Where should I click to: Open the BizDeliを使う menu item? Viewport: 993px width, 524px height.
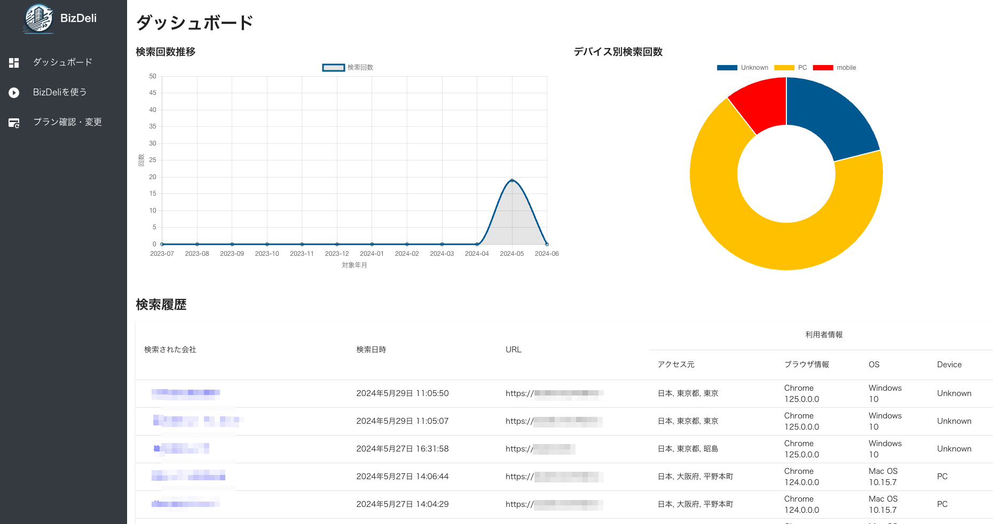pyautogui.click(x=60, y=92)
